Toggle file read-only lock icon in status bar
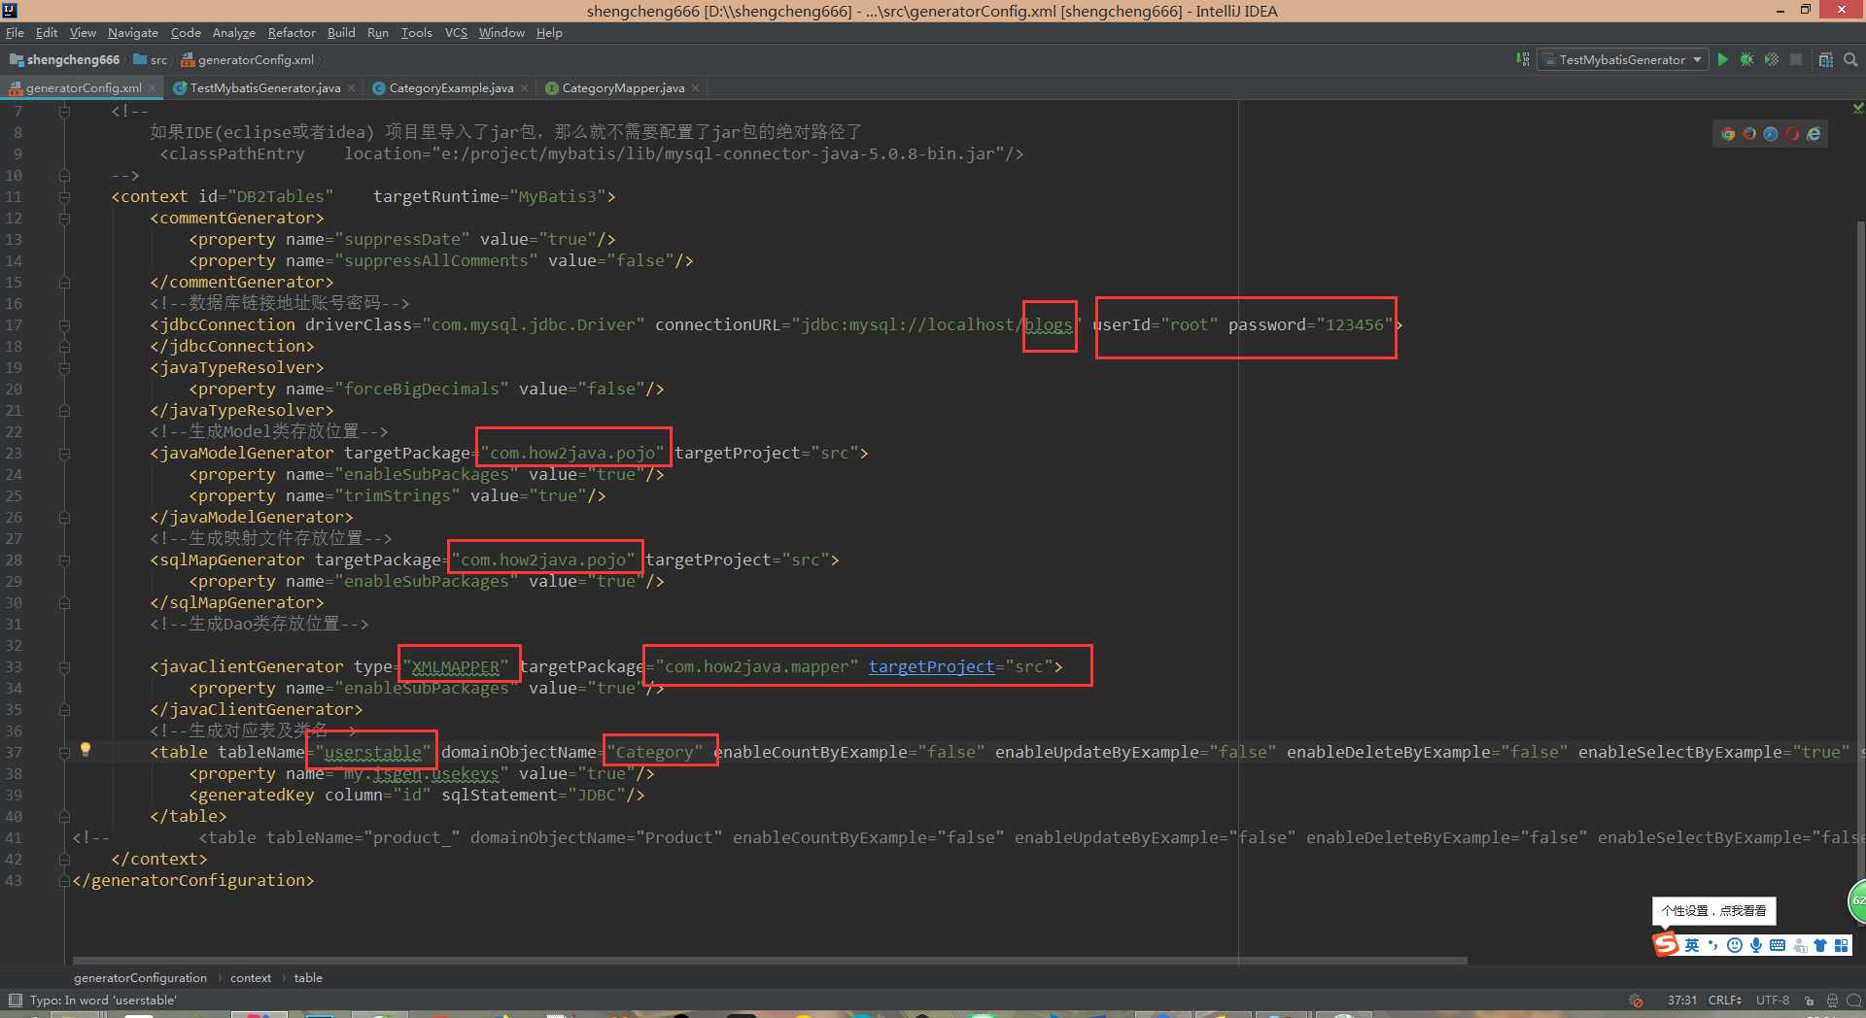The image size is (1866, 1018). (x=1809, y=1001)
